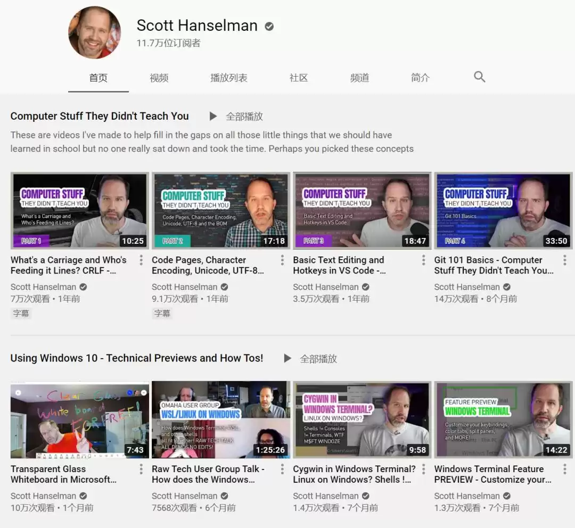Screen dimensions: 575x528
Task: Open three-dot menu for the Code Pages video
Action: click(x=282, y=260)
